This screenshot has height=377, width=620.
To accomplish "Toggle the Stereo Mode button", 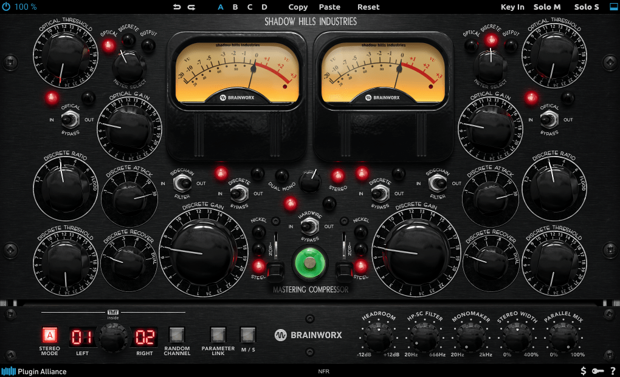I will 50,335.
